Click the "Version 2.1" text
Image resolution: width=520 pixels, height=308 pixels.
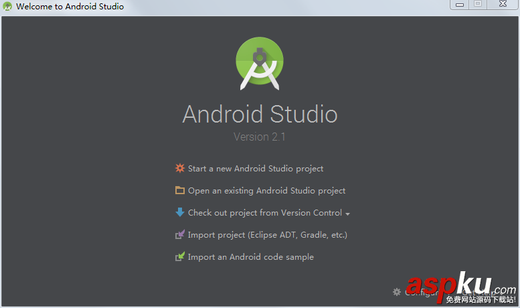[260, 137]
